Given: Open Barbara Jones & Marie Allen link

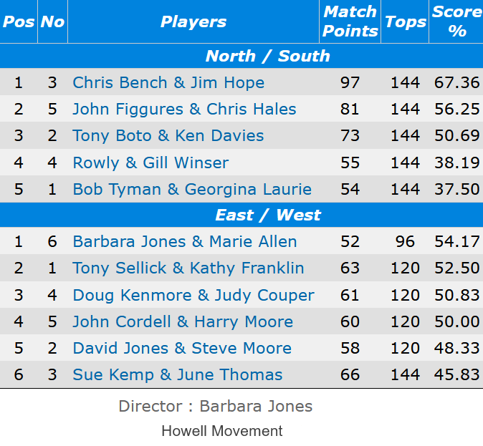Looking at the screenshot, I should click(185, 241).
